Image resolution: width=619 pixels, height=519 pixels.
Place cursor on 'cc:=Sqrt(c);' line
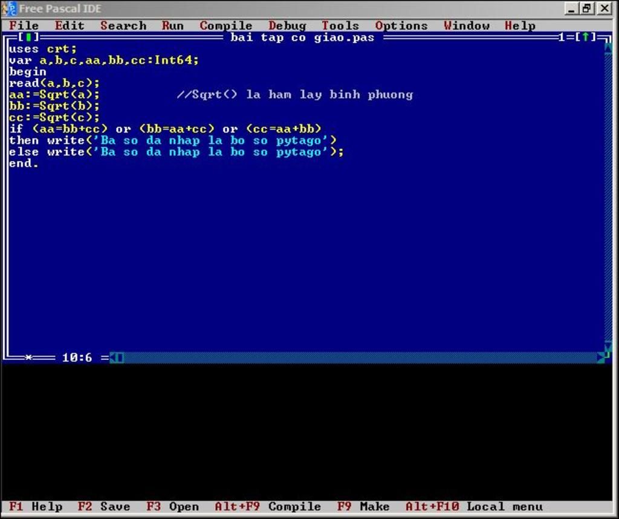(54, 118)
